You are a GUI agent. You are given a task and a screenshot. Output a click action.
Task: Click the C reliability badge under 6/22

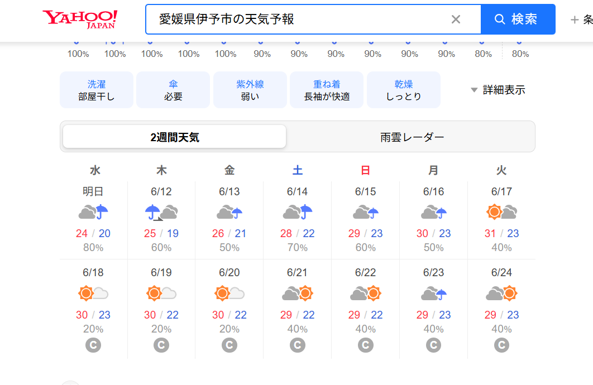pos(365,345)
